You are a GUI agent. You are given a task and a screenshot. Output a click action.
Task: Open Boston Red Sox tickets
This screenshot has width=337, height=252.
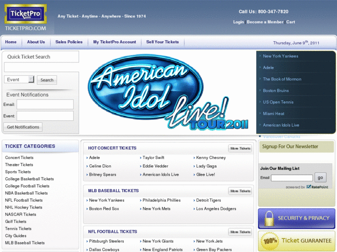104,209
